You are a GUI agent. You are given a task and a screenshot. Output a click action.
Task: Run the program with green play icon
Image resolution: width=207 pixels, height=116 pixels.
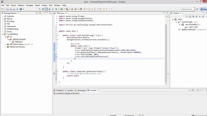[x=61, y=9]
